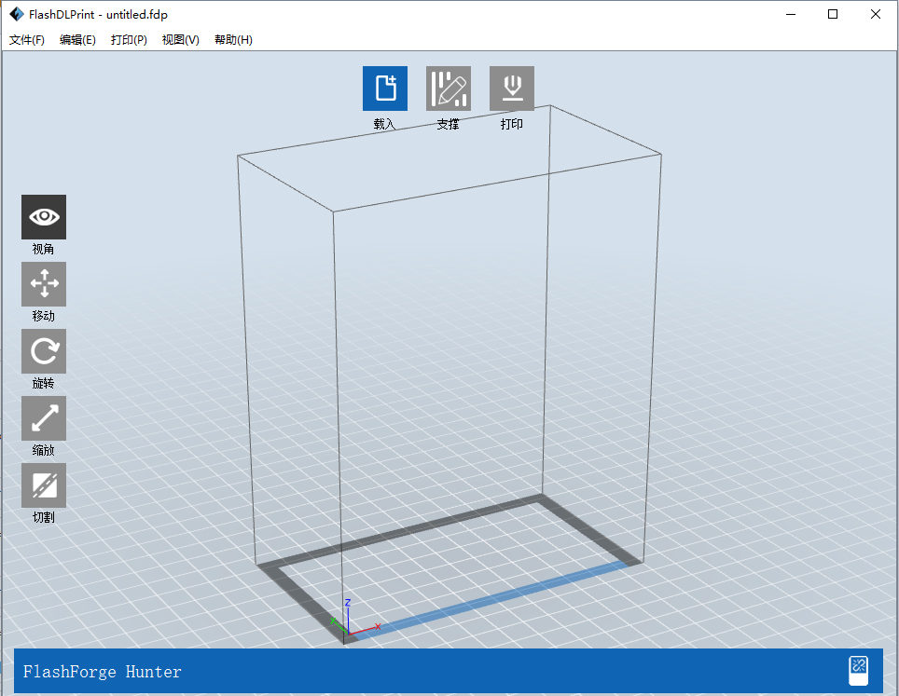Click the FlashForge Hunter printer label
Viewport: 899px width, 696px height.
tap(102, 672)
